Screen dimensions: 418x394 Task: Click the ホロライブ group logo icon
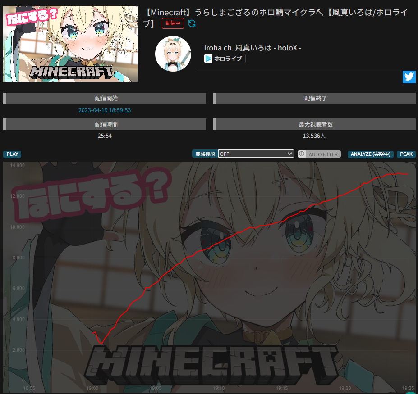[x=208, y=59]
